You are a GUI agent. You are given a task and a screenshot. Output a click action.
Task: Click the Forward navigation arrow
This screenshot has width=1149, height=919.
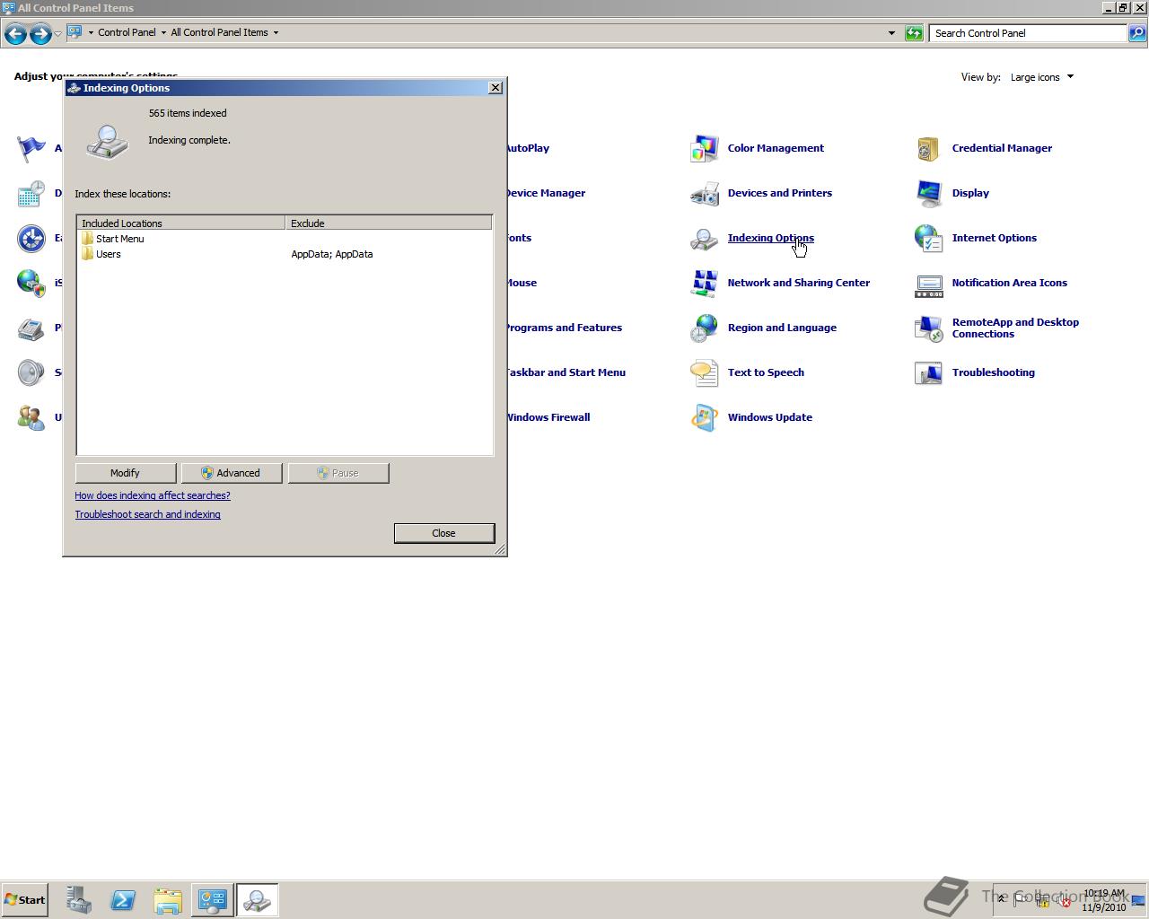40,34
